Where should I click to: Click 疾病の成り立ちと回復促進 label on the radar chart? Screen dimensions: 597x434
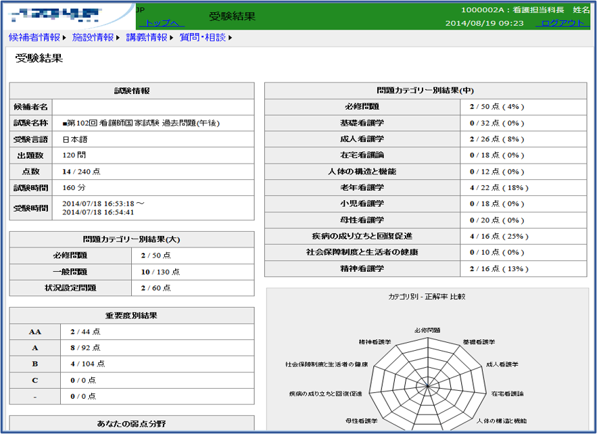325,393
